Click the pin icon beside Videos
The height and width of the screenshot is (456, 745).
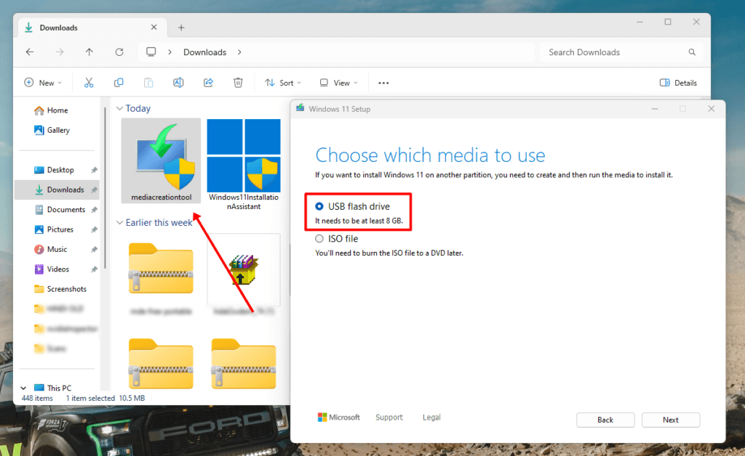pyautogui.click(x=94, y=269)
